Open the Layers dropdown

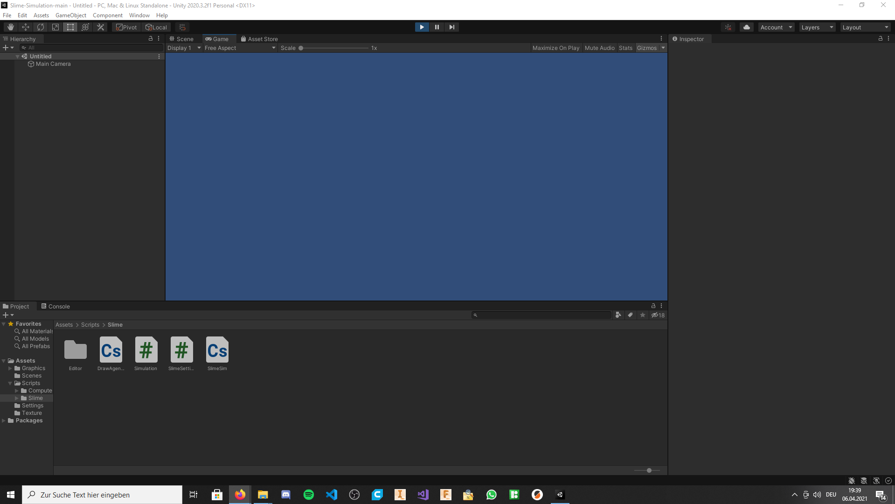click(x=816, y=27)
